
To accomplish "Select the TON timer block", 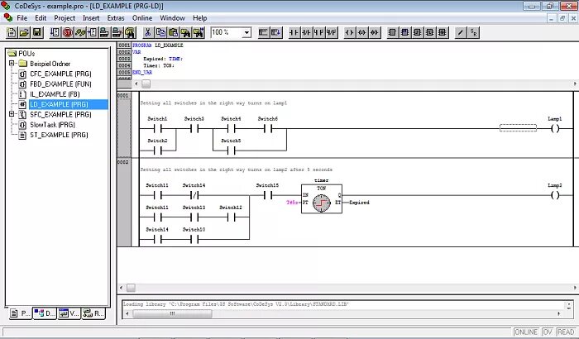I will coord(321,199).
